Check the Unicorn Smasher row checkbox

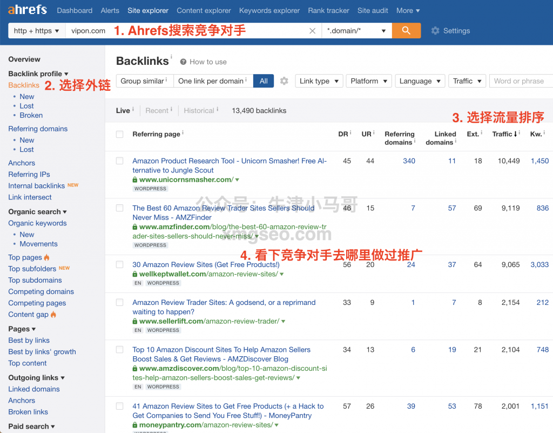coord(120,161)
